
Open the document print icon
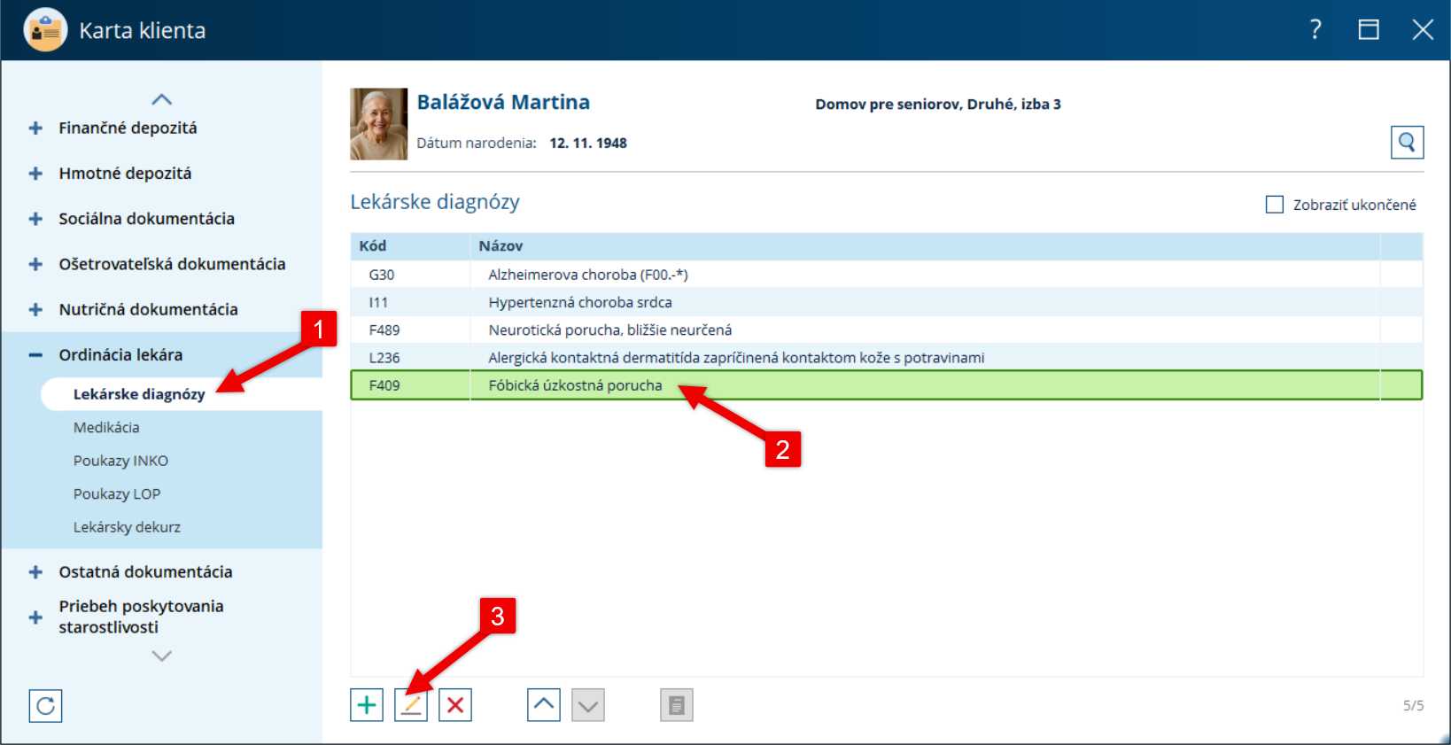pos(677,705)
